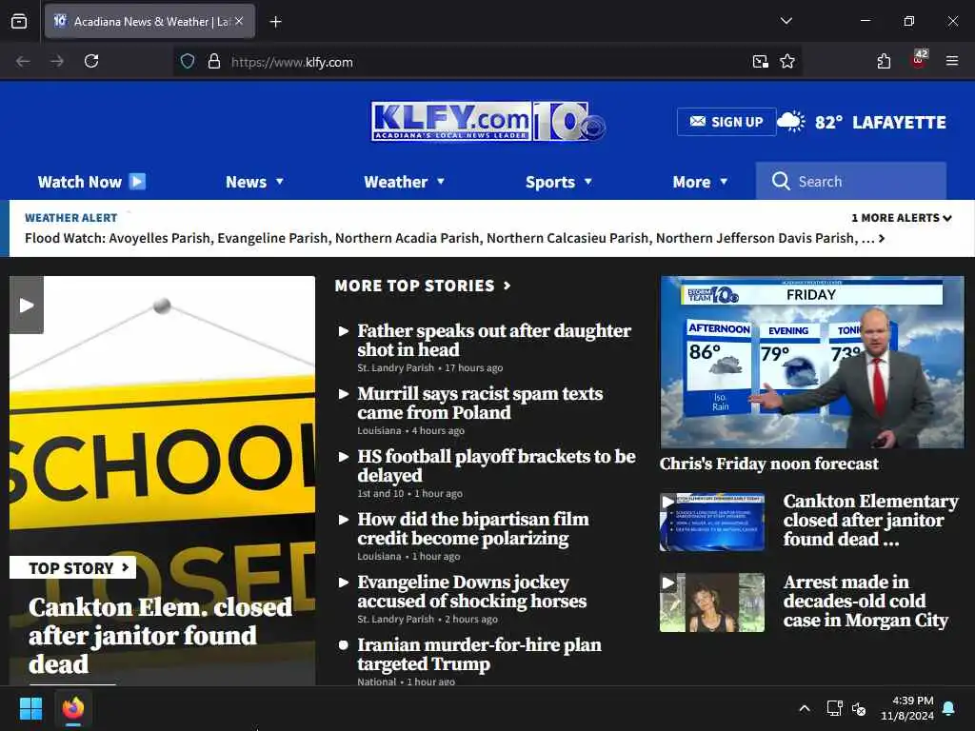The image size is (975, 731).
Task: Click the St. Landry Parish tag under Father speaks out
Action: [x=395, y=367]
